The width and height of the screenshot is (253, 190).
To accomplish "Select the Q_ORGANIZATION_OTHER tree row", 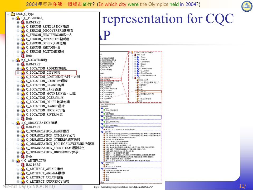I will coord(48,140).
